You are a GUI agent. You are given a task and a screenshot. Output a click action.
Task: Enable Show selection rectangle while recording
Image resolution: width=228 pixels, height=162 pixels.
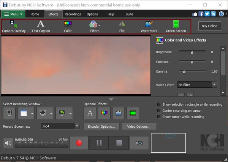(159, 104)
